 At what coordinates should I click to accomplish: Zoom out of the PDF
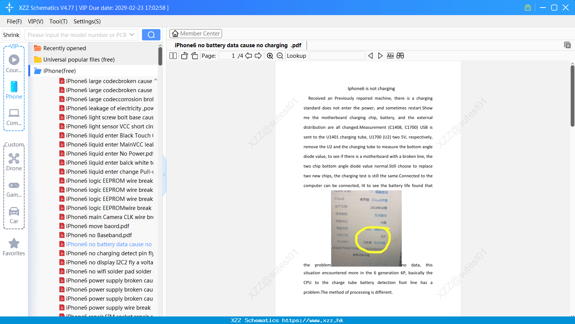click(x=280, y=56)
